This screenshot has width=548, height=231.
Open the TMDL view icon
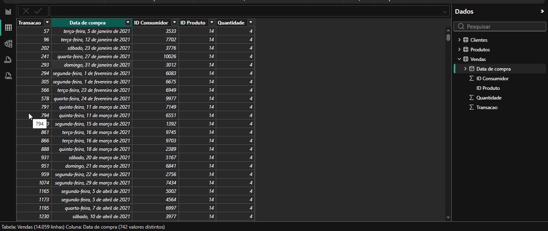[8, 76]
